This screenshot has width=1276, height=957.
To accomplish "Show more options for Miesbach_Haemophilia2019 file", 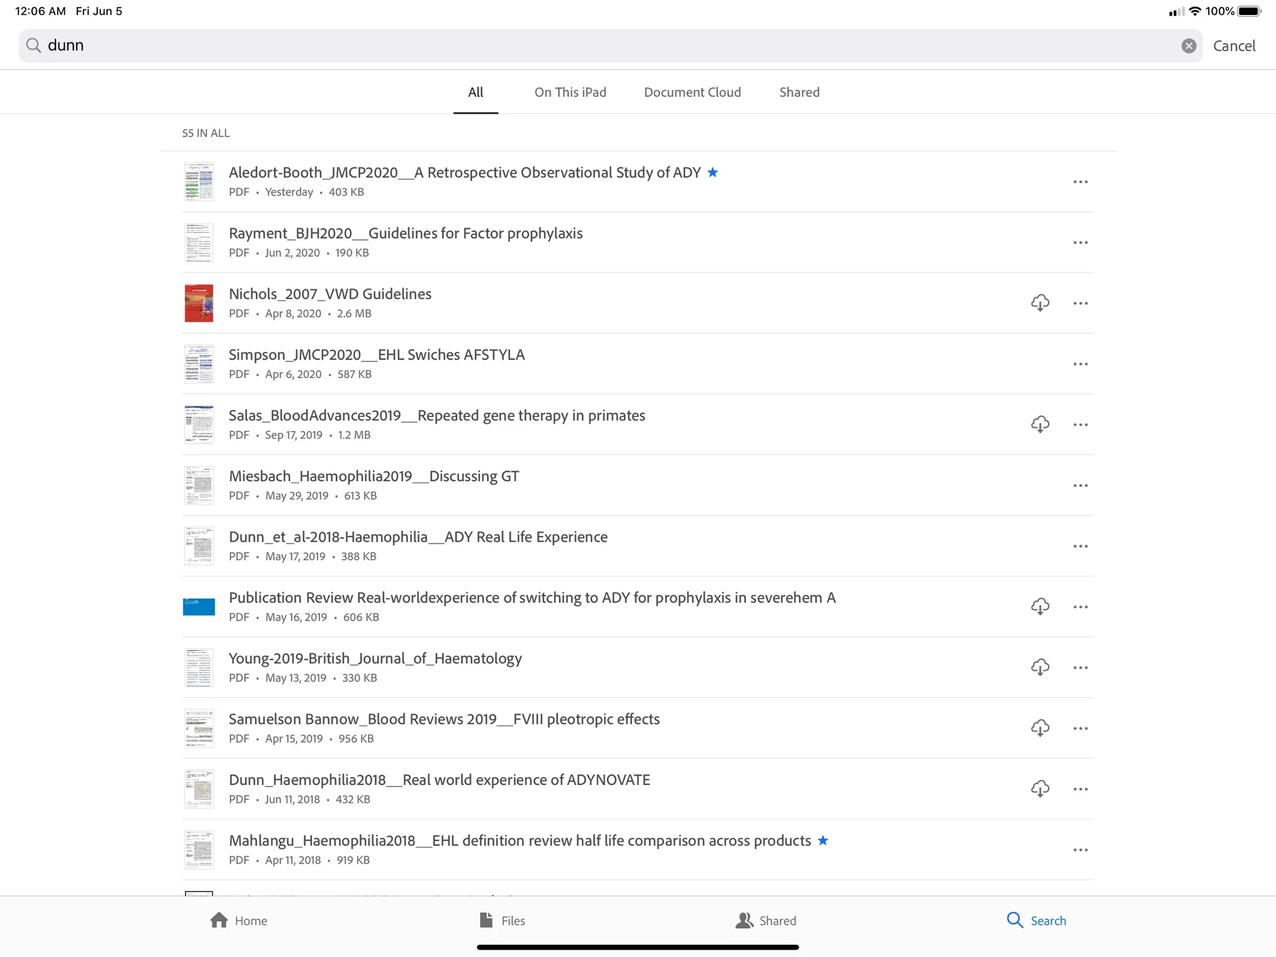I will tap(1080, 485).
